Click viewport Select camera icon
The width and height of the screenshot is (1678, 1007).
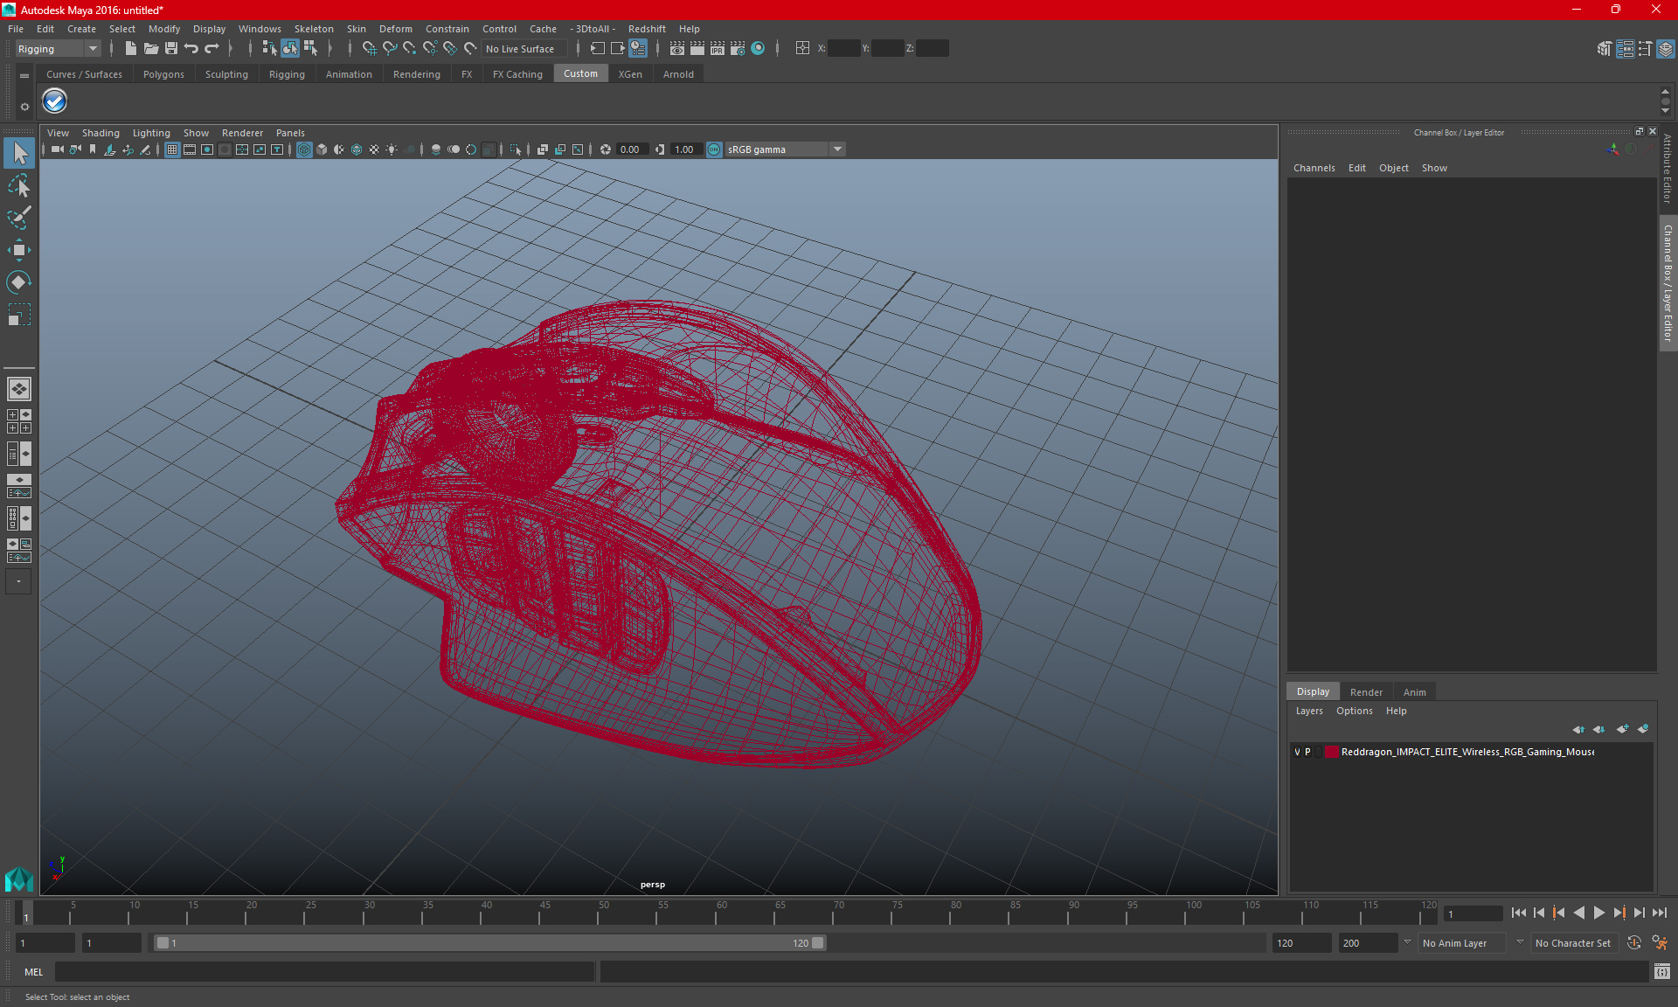pos(57,149)
